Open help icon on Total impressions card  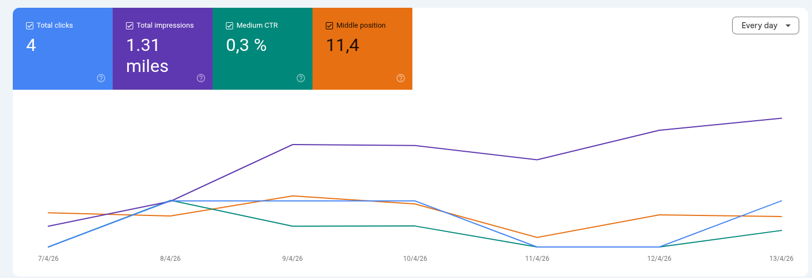coord(201,78)
